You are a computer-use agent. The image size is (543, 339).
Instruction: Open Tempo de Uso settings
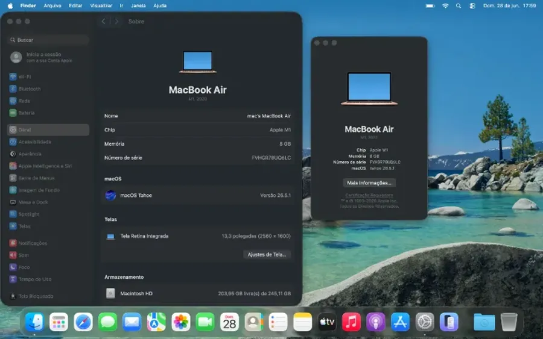[48, 279]
